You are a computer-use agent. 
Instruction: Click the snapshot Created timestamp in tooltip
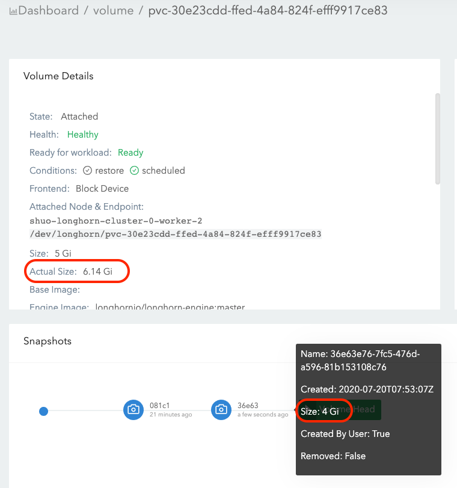(x=367, y=389)
